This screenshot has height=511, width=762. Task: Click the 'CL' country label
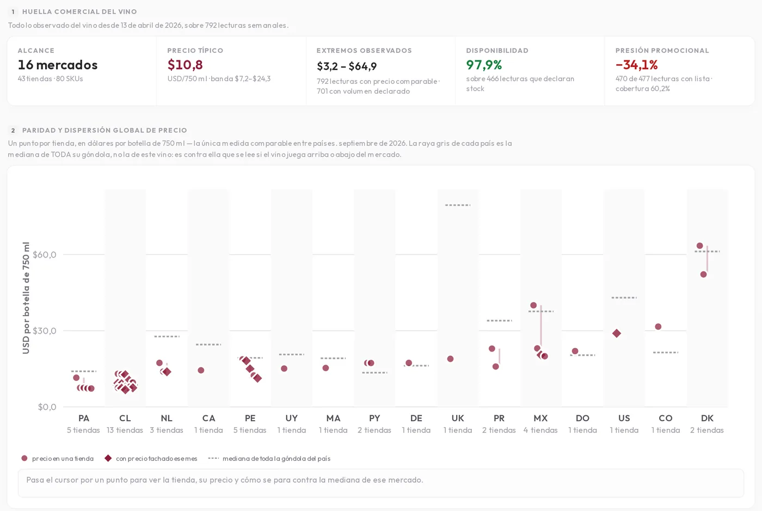click(x=125, y=418)
